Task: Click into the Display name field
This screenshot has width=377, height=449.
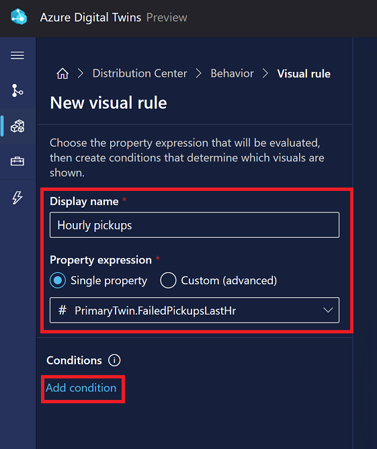Action: pos(194,225)
